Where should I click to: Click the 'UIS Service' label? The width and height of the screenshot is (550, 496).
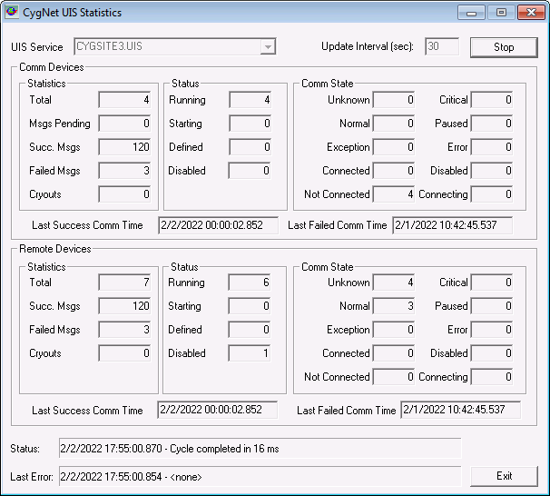(37, 47)
